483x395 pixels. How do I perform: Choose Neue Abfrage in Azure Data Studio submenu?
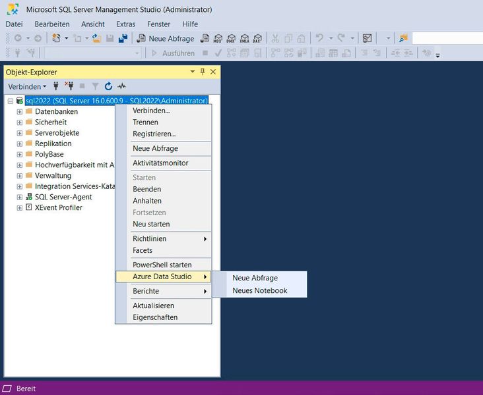coord(259,278)
